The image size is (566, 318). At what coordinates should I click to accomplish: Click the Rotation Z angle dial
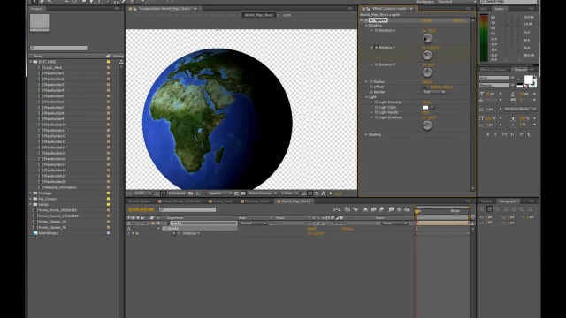point(427,72)
